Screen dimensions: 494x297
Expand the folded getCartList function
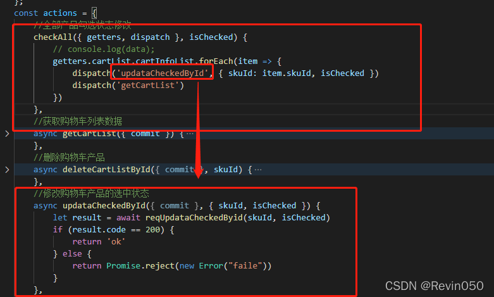(x=7, y=134)
